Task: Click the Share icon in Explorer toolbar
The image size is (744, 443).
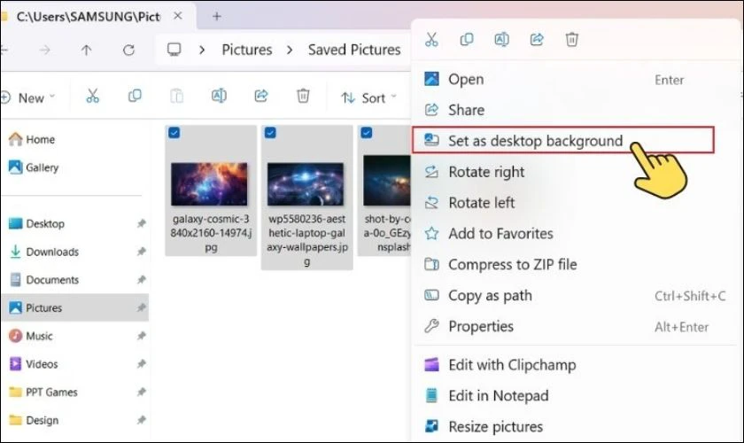Action: (x=261, y=96)
